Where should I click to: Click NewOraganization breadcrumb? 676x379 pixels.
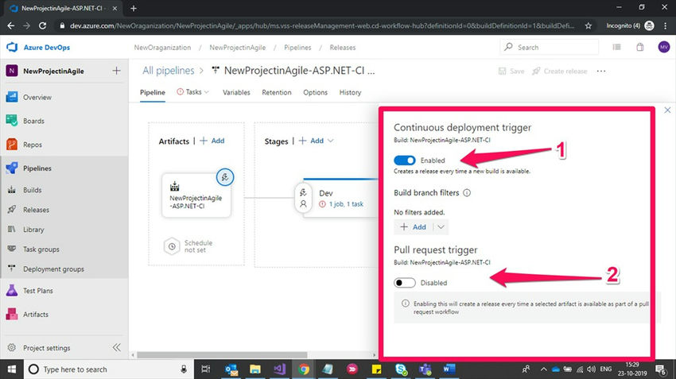[162, 48]
